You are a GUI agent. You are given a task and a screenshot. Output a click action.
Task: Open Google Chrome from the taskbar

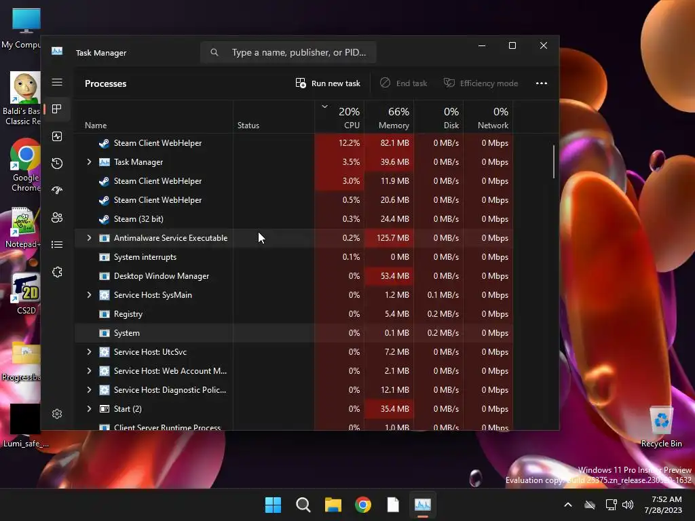(x=363, y=505)
